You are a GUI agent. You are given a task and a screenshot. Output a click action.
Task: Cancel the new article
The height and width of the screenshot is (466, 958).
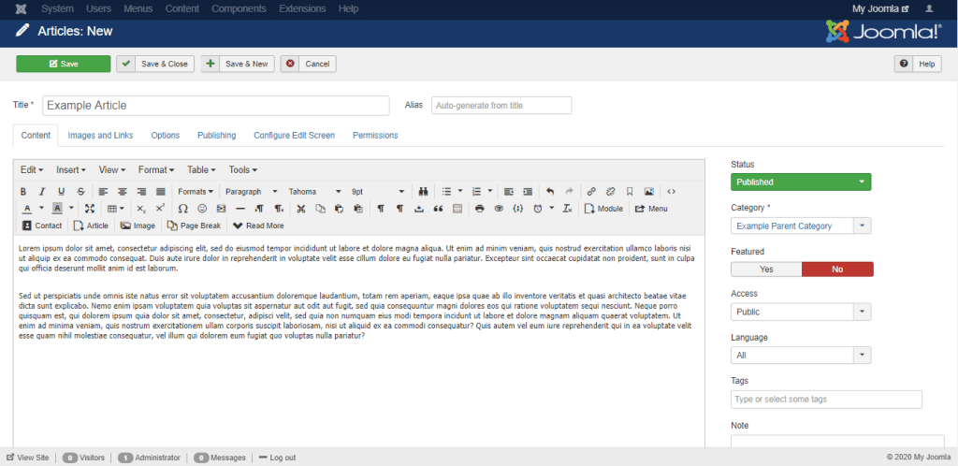click(x=308, y=65)
